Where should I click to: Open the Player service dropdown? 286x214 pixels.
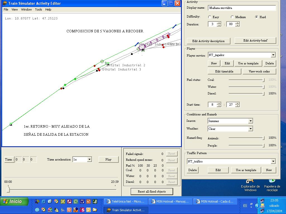coord(273,55)
